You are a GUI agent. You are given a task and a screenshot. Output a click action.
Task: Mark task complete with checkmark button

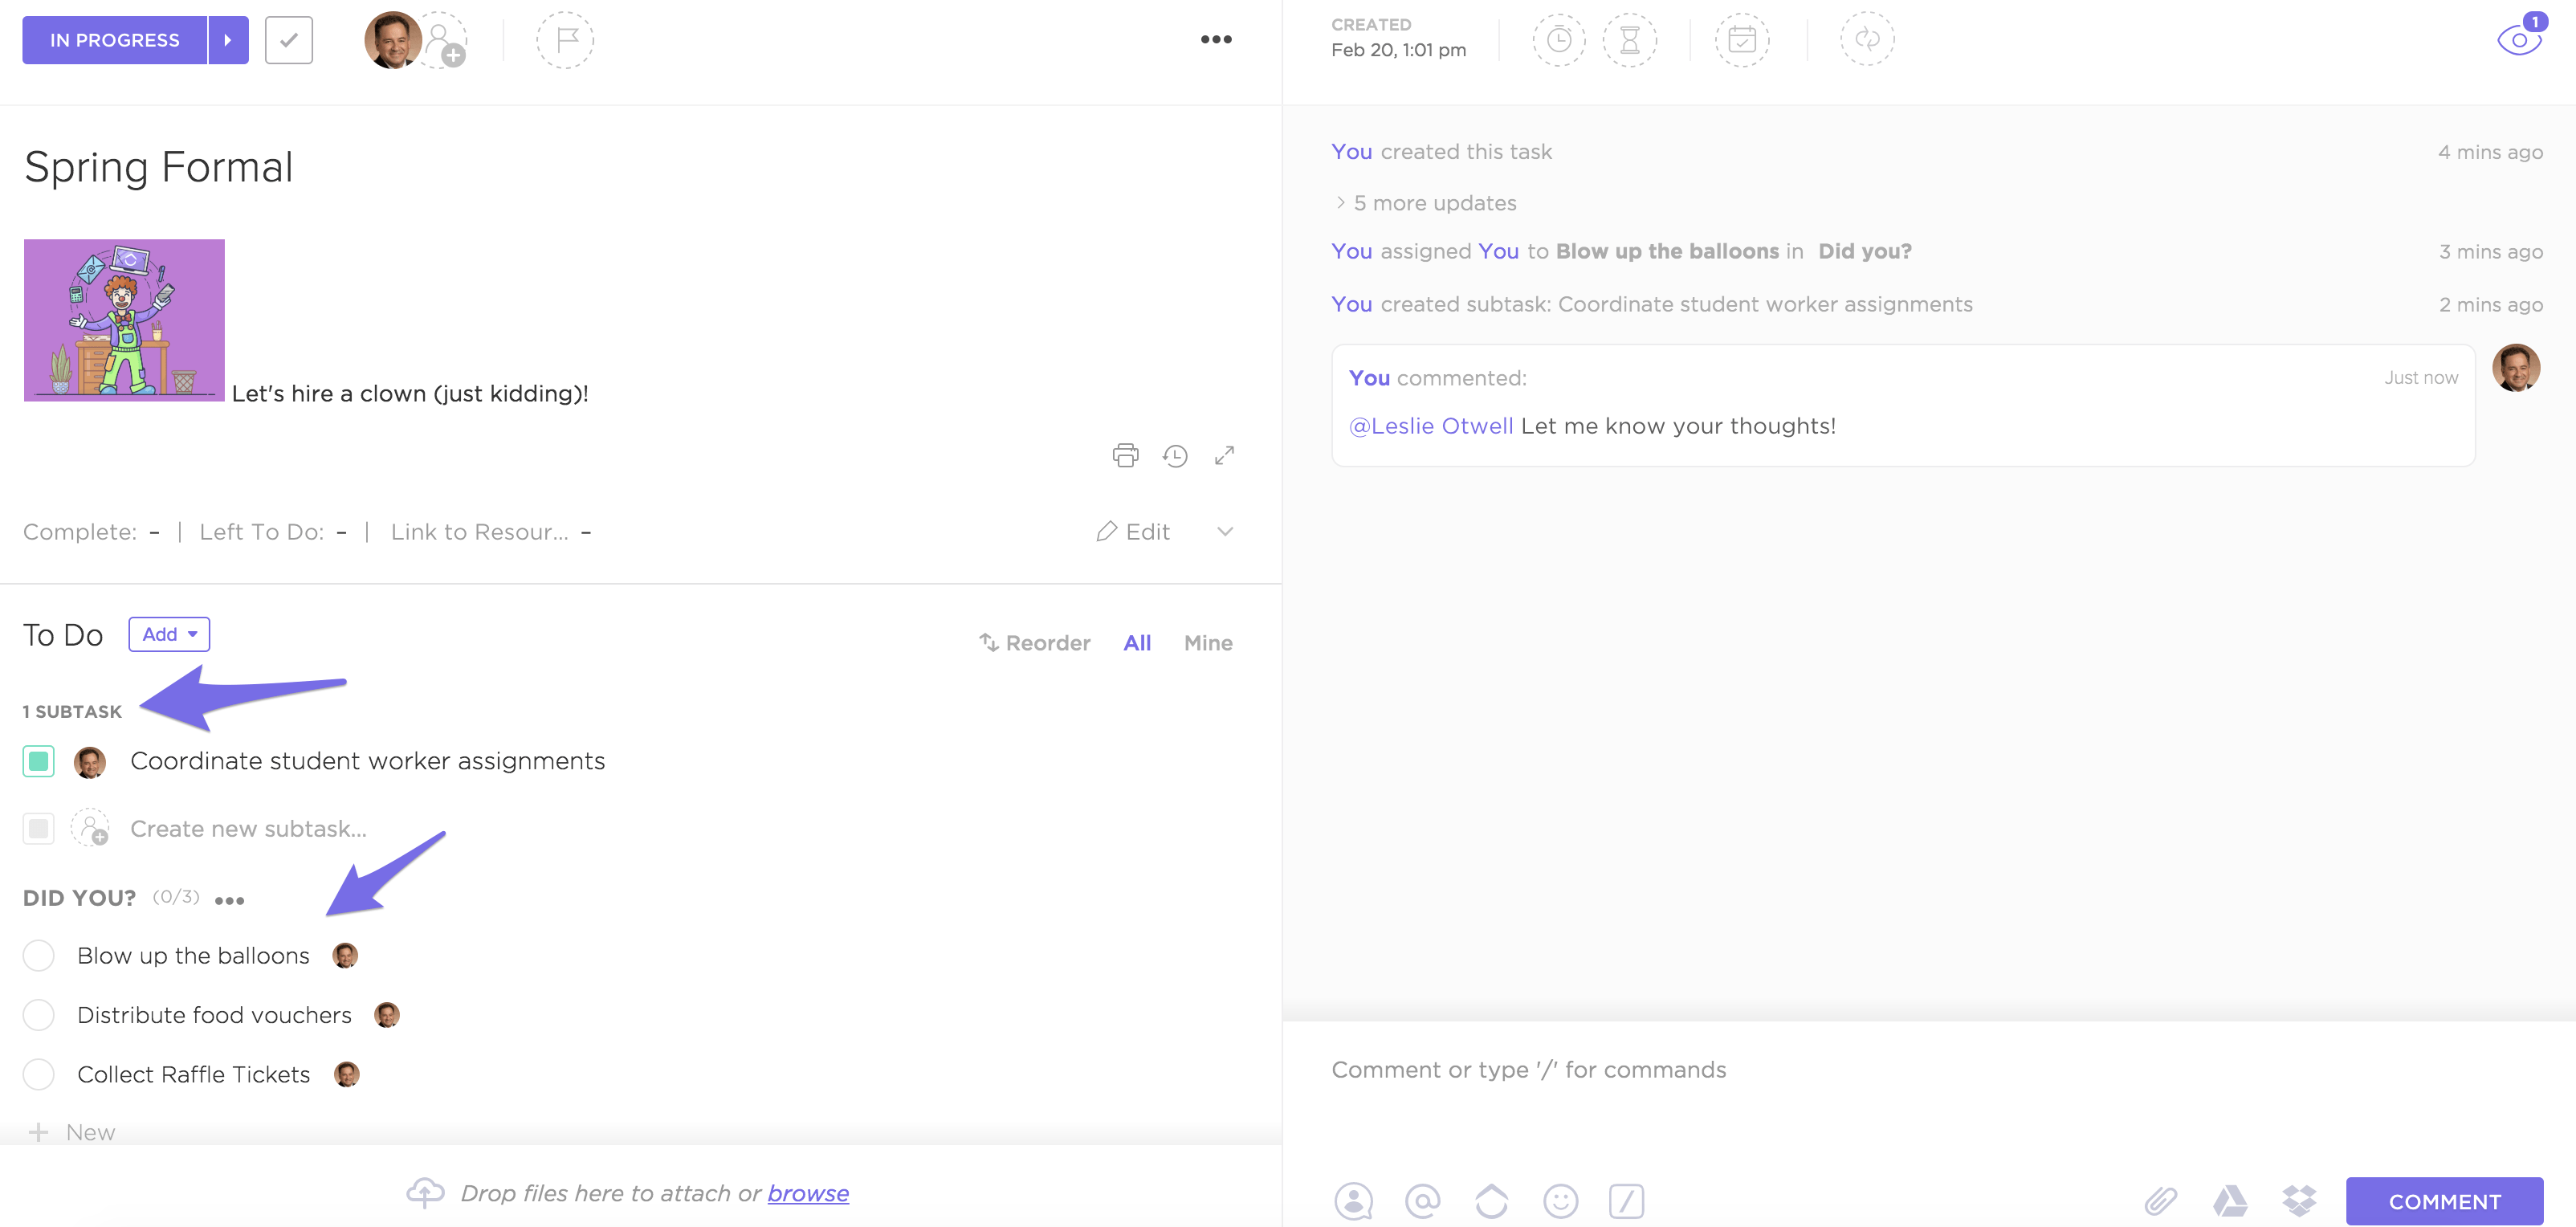tap(289, 40)
